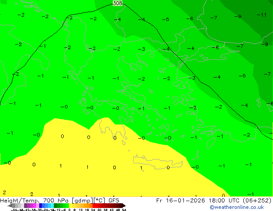Screen dimensions: 273x211
Task: Click the forecast date Fr 16-01-2026
Action: coord(180,201)
